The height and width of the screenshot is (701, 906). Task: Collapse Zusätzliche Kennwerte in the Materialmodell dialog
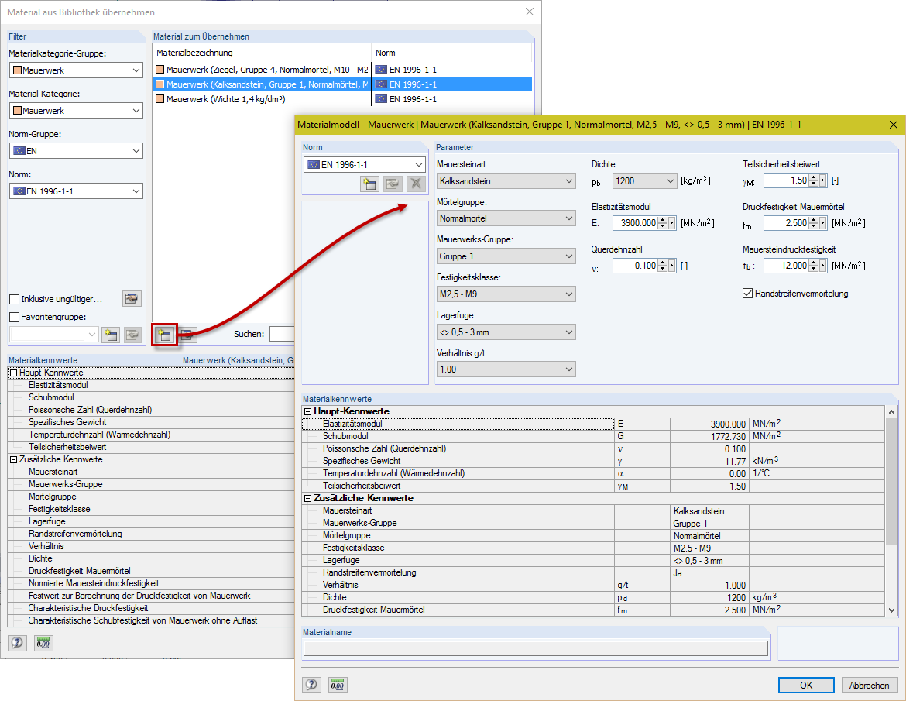(308, 498)
